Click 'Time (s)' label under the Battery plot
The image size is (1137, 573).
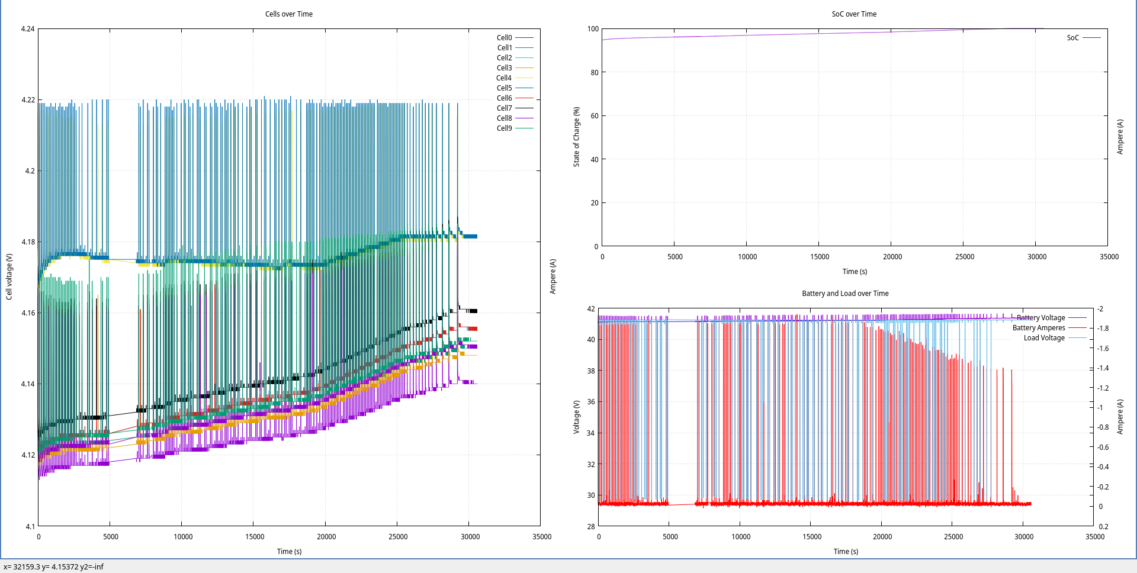coord(846,551)
